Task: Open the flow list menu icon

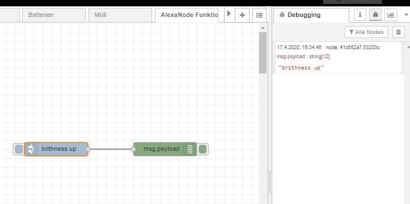Action: pyautogui.click(x=259, y=15)
